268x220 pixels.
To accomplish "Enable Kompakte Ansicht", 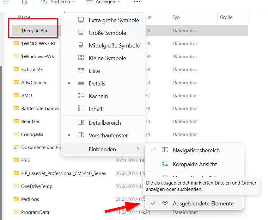I will pyautogui.click(x=194, y=164).
